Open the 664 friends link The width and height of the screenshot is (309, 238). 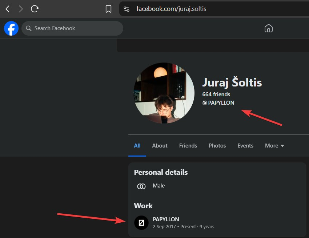tap(216, 94)
